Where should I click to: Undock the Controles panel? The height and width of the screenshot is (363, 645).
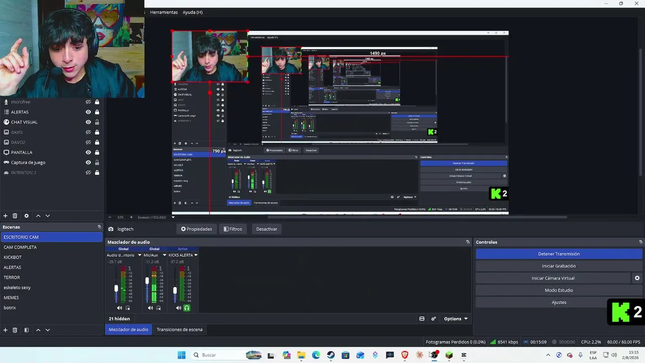point(640,242)
